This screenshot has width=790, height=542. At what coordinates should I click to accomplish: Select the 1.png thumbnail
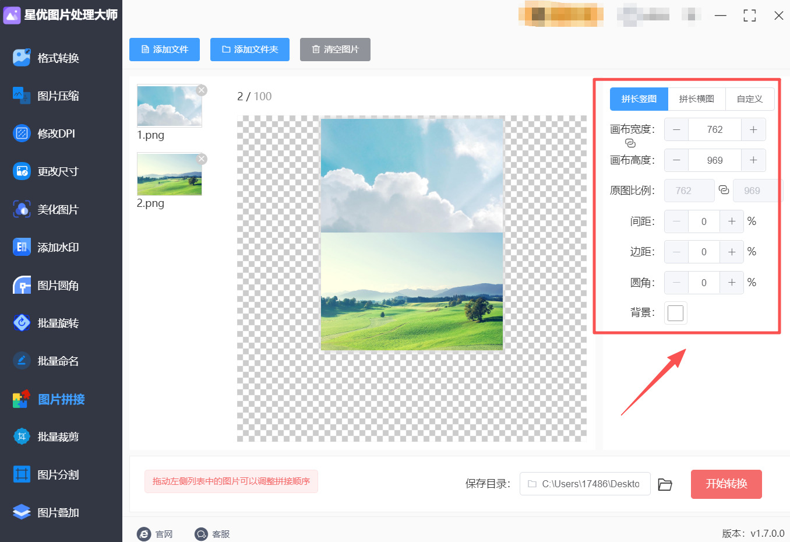[x=170, y=105]
